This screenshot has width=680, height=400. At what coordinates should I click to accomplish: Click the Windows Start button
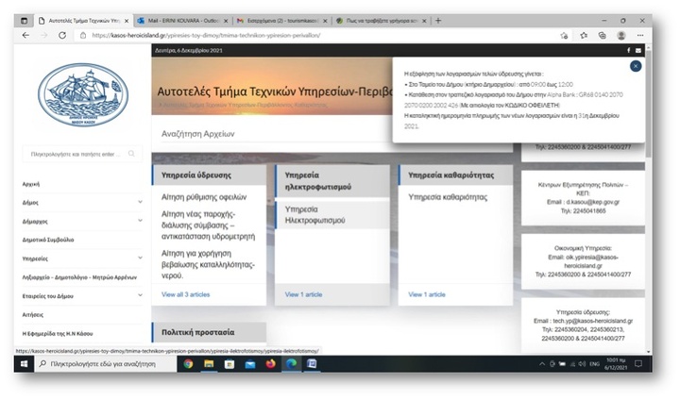click(x=25, y=363)
